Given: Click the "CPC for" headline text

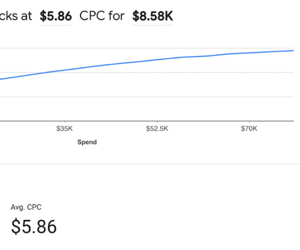Looking at the screenshot, I should click(102, 16).
